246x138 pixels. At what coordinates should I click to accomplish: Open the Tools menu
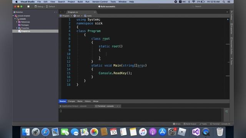pos(113,2)
